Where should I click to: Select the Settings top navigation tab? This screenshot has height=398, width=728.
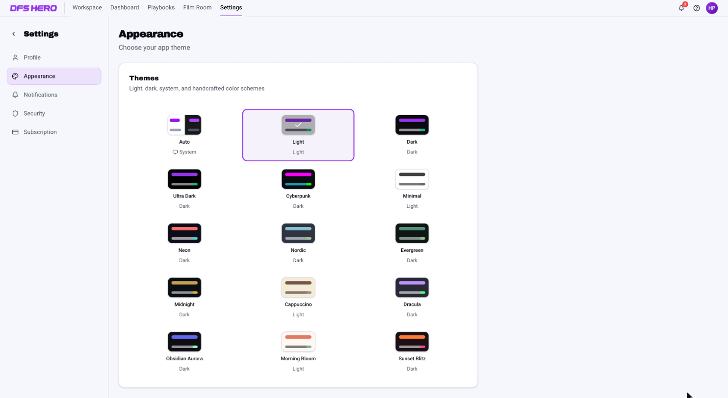(x=231, y=8)
